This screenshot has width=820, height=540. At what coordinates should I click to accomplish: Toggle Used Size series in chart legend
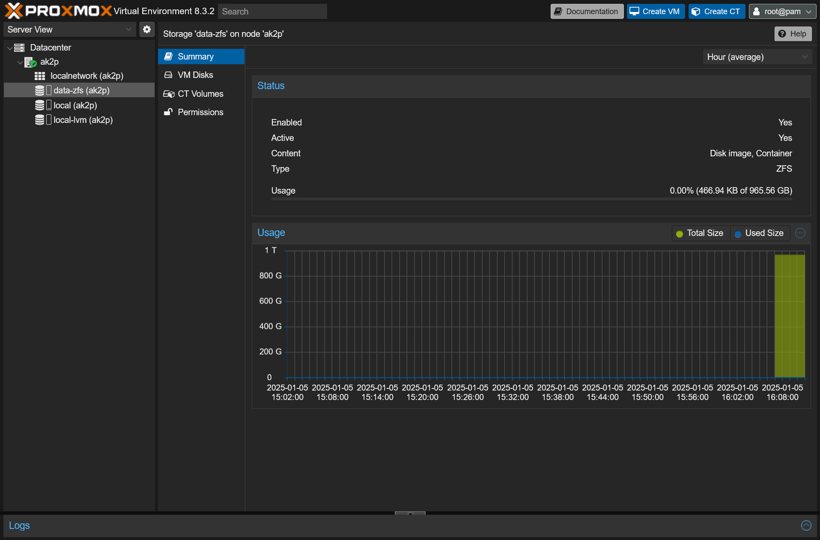(x=760, y=233)
